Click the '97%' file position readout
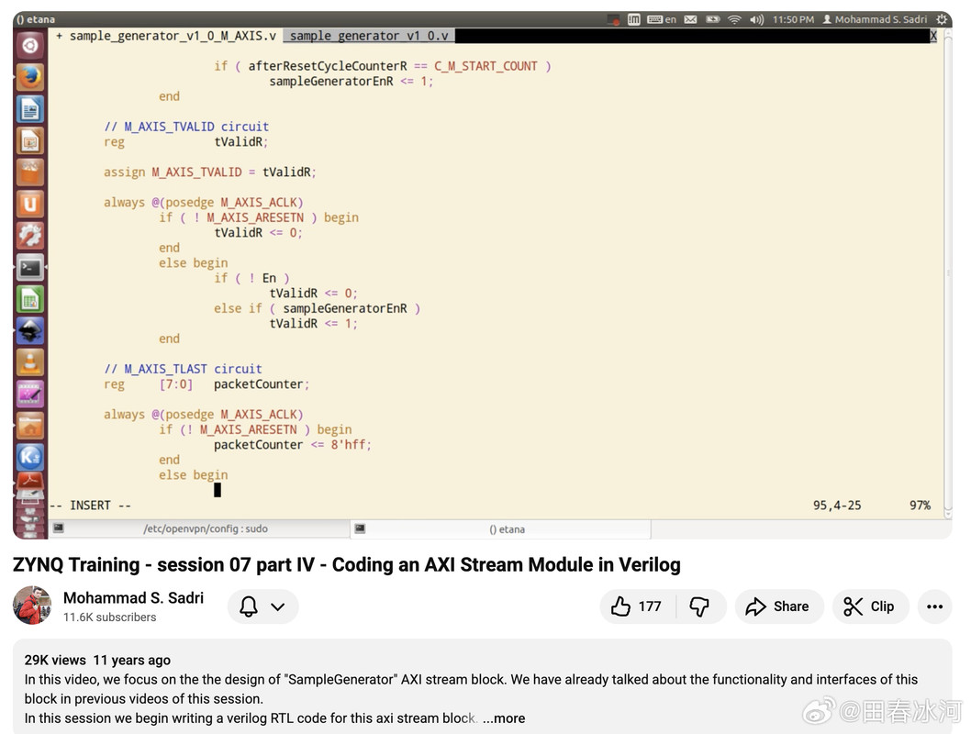Viewport: 971px width, 734px height. coord(920,506)
